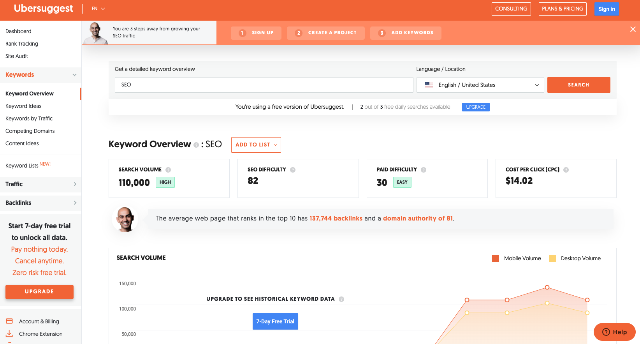Open the EN language dropdown
The height and width of the screenshot is (344, 640).
coord(98,9)
